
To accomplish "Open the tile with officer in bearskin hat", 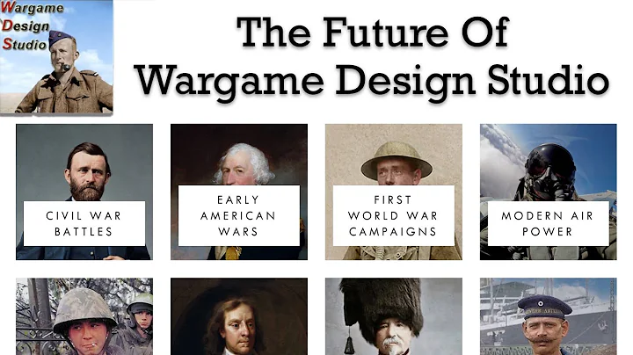I will (394, 316).
